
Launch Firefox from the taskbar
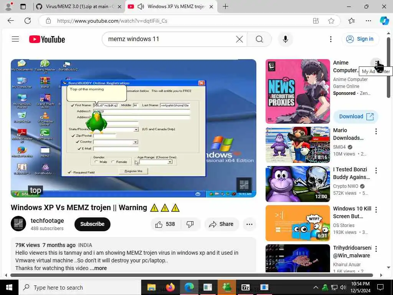tap(170, 287)
